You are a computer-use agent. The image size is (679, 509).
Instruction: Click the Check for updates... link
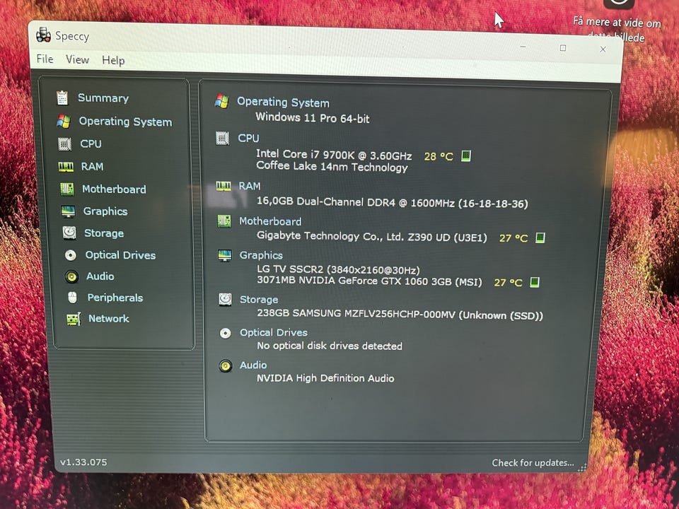[x=533, y=462]
